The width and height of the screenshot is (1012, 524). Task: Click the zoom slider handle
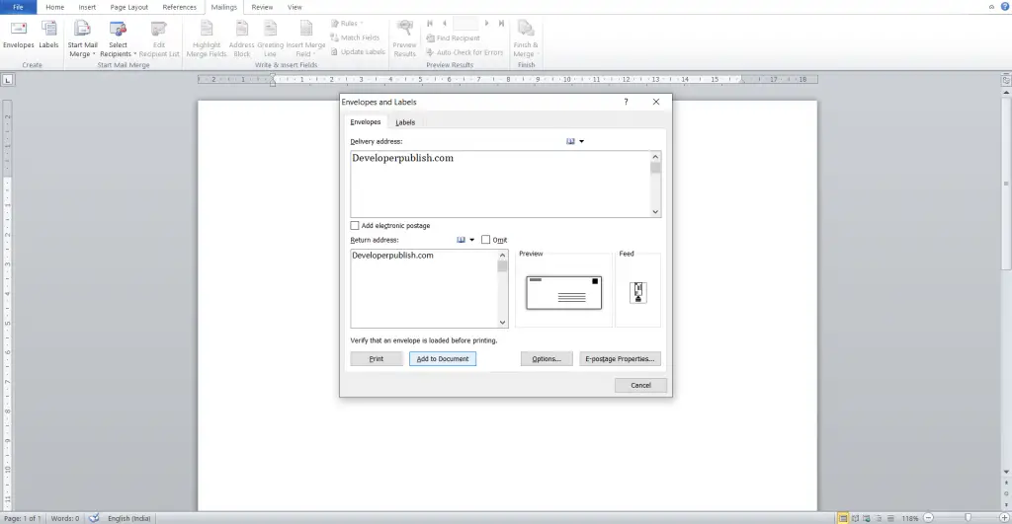click(968, 518)
